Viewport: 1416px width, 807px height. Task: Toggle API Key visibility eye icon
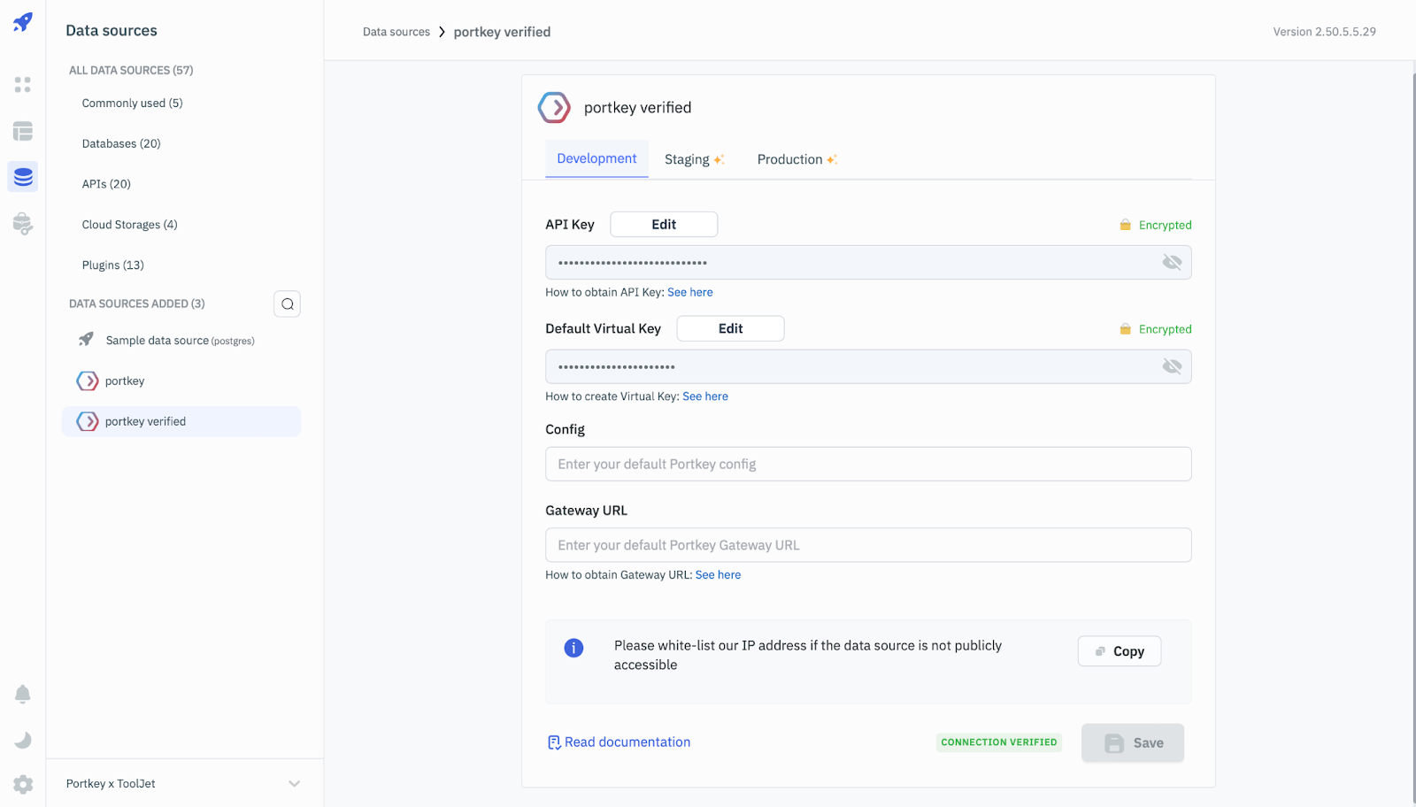(x=1172, y=263)
